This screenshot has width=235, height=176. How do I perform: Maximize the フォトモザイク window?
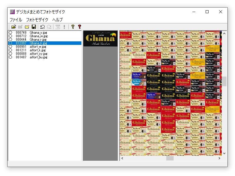tap(207, 12)
